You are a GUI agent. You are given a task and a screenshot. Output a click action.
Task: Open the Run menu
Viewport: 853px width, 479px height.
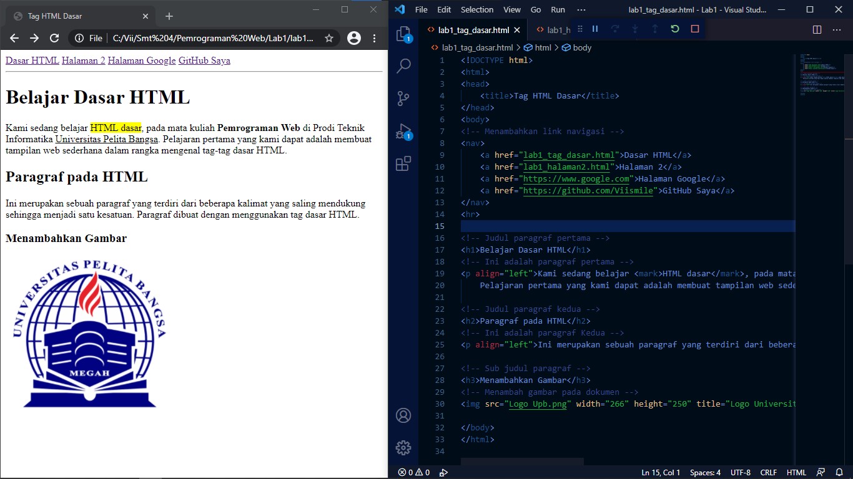pyautogui.click(x=558, y=9)
